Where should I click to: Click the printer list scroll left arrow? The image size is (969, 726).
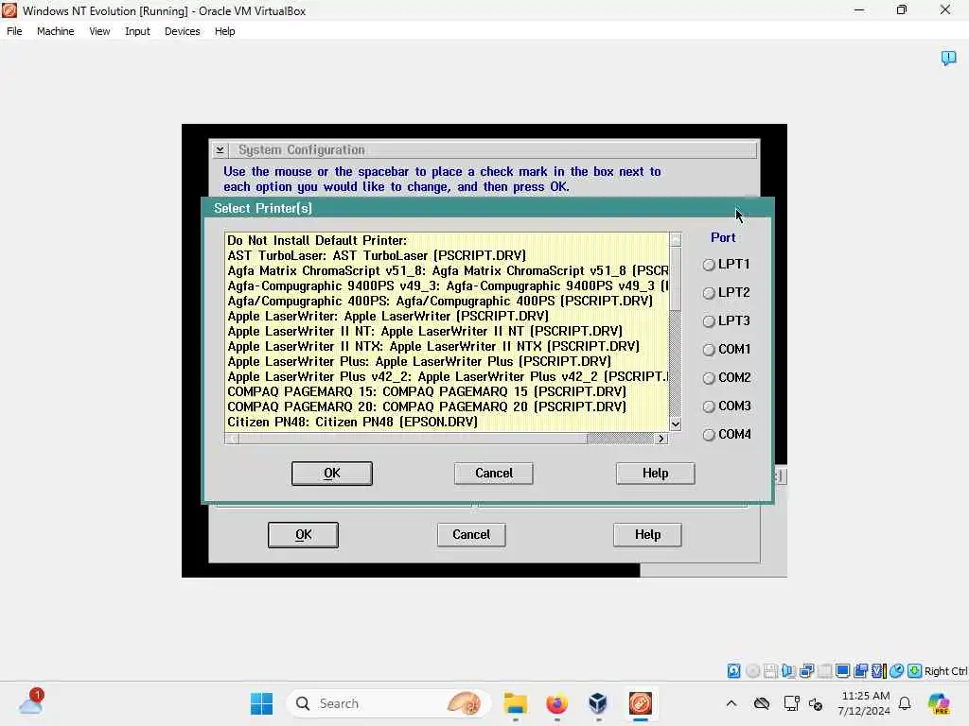point(232,439)
